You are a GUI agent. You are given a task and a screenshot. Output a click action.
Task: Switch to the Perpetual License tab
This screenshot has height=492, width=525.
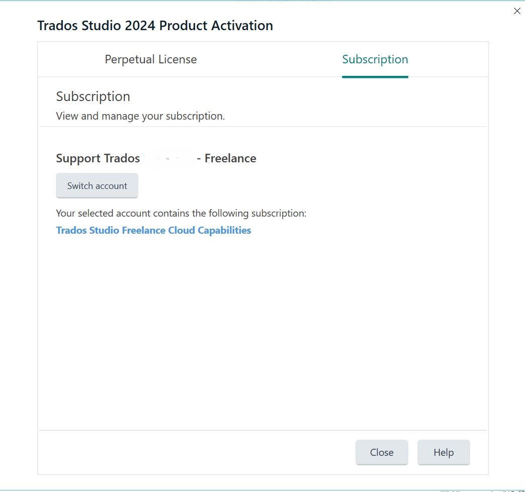click(x=150, y=59)
